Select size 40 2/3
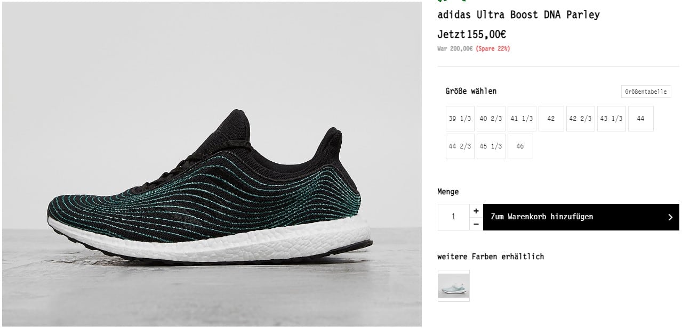The width and height of the screenshot is (682, 330). pyautogui.click(x=491, y=119)
